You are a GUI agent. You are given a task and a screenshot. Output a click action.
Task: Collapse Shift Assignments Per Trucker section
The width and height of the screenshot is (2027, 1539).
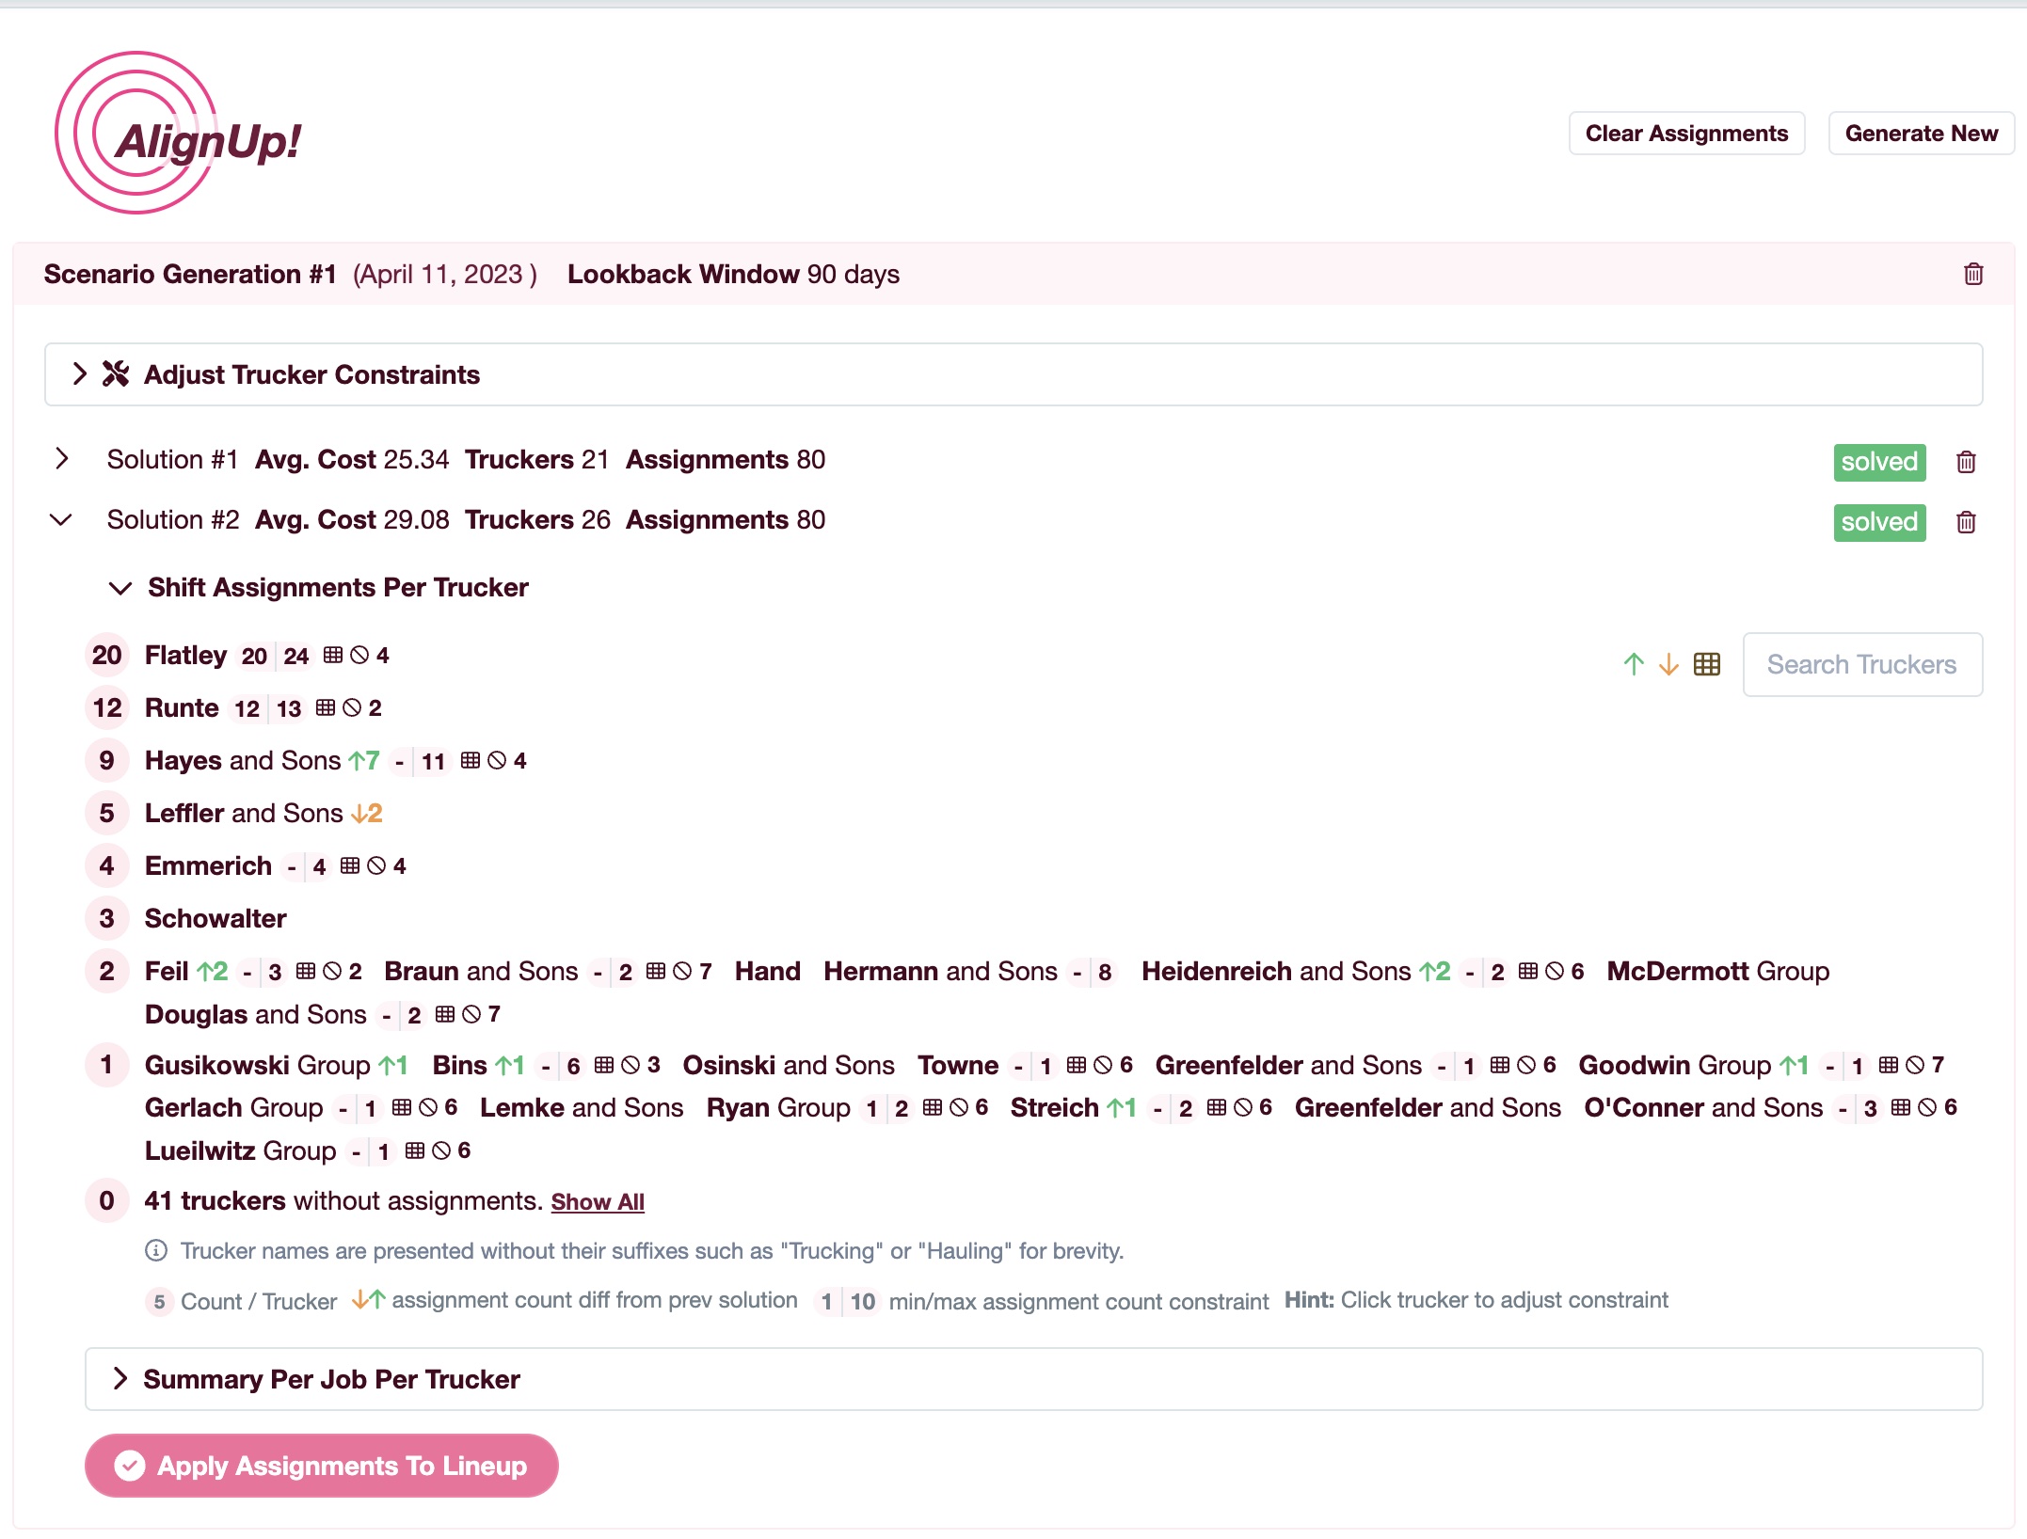click(120, 588)
